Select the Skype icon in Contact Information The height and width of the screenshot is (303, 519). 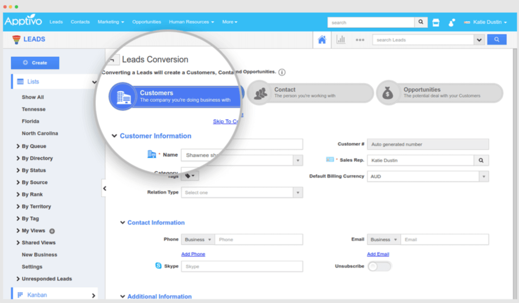[158, 266]
